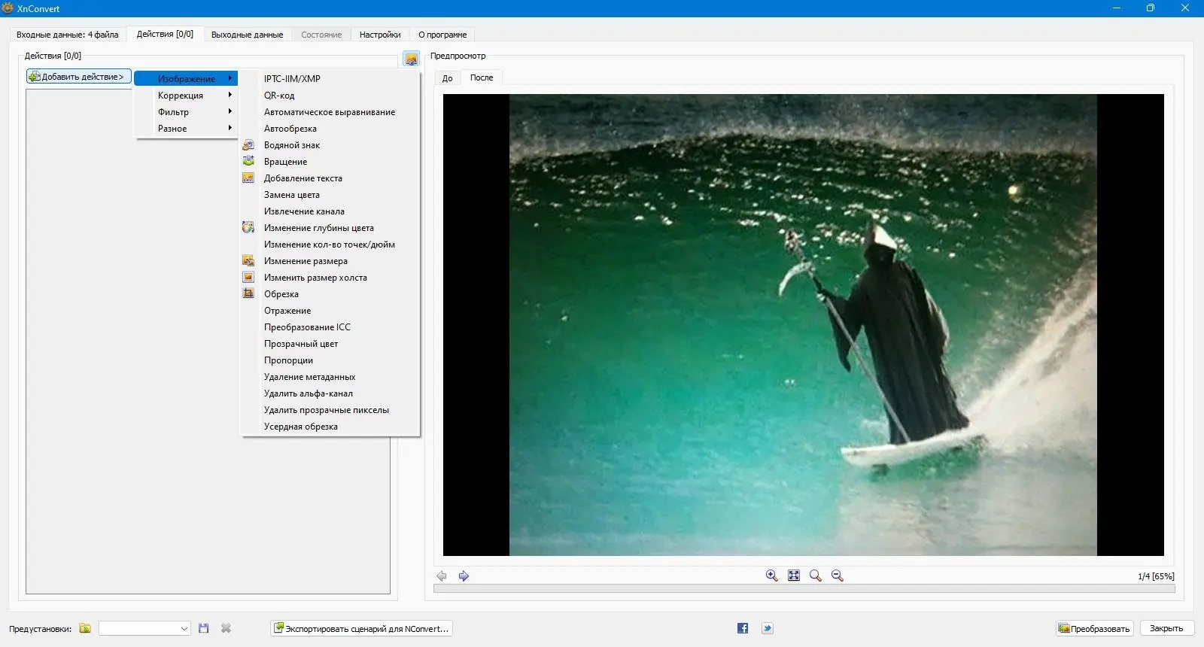Select Изменение глубины цвета

click(x=330, y=228)
